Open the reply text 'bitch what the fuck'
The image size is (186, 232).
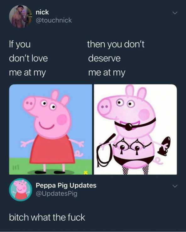pos(47,217)
